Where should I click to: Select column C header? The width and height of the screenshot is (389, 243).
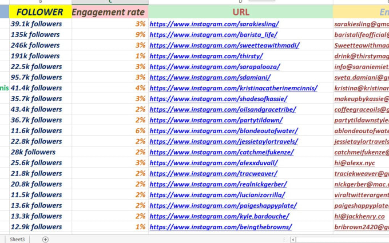[x=110, y=2]
